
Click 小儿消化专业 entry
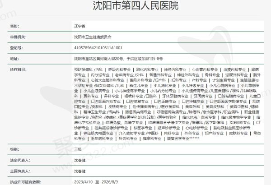click(x=165, y=85)
